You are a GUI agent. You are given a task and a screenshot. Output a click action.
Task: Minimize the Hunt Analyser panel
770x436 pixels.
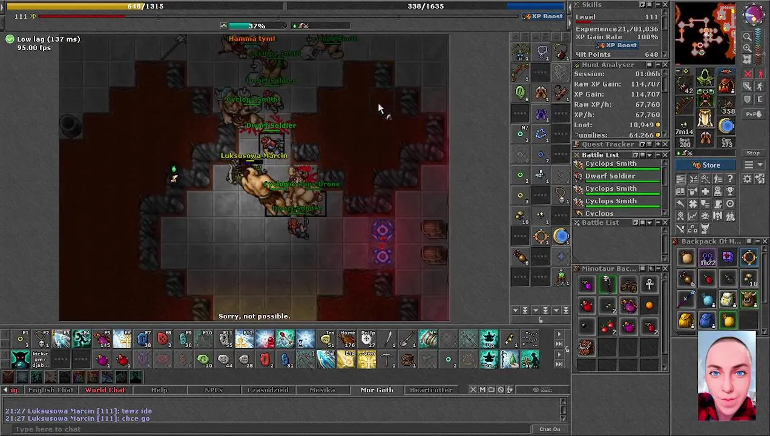pos(657,65)
